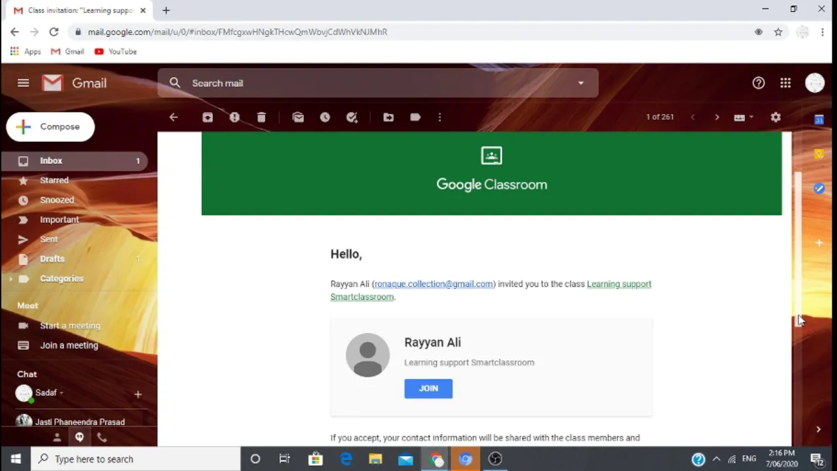Open a new Chrome tab
Viewport: 837px width, 471px height.
pyautogui.click(x=166, y=10)
